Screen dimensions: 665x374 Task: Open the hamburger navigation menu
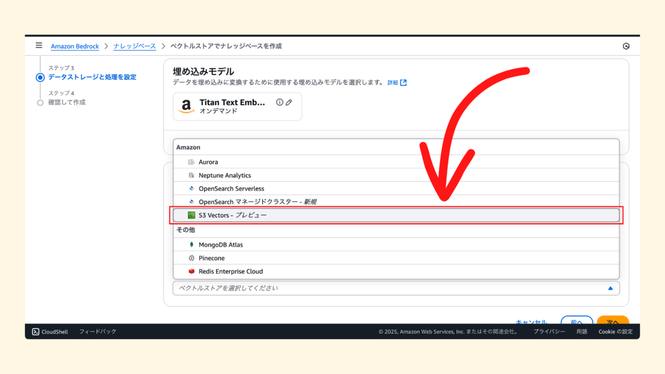pos(39,45)
